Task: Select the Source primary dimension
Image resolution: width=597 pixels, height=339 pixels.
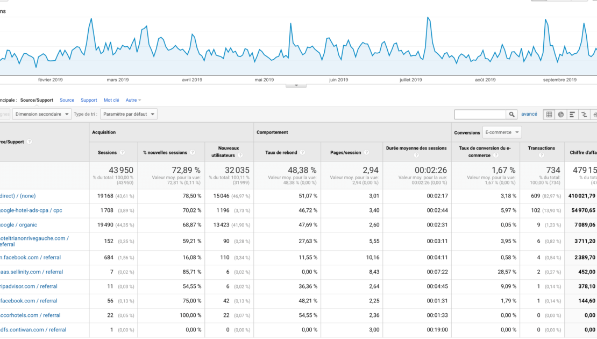Action: click(x=67, y=100)
